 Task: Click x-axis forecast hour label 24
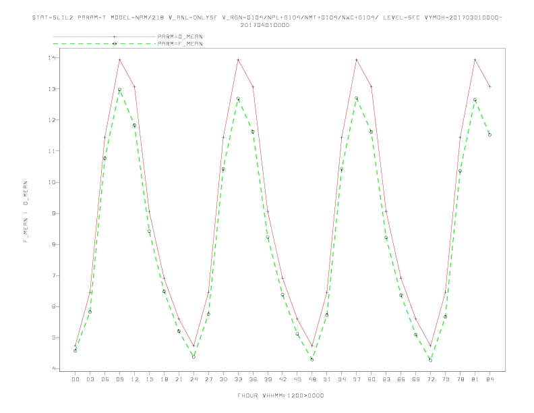coord(194,379)
